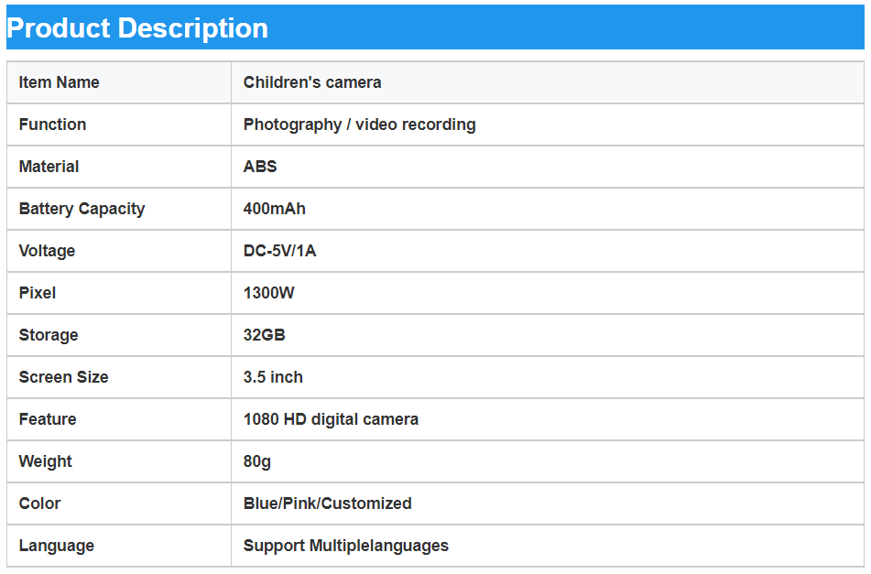Click the 1080 HD digital camera text
Viewport: 871px width, 574px height.
tap(331, 419)
